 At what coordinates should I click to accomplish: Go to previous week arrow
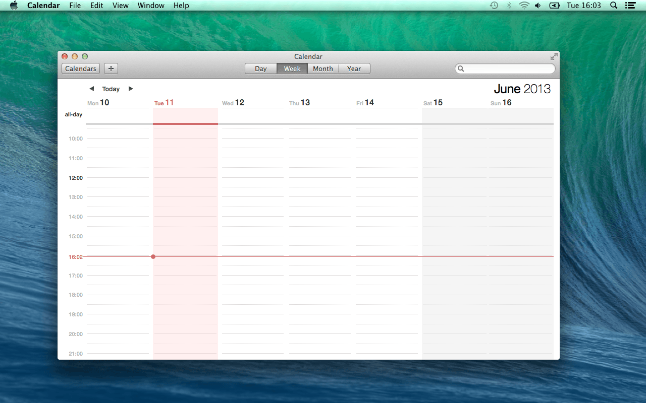click(91, 89)
